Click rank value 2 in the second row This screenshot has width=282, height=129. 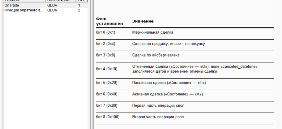pyautogui.click(x=79, y=10)
